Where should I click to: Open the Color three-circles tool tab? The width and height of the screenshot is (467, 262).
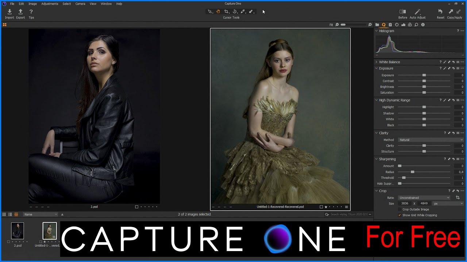[x=410, y=25]
